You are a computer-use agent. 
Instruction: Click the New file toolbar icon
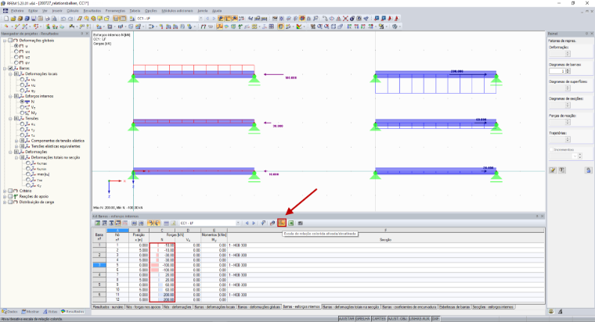tap(6, 18)
